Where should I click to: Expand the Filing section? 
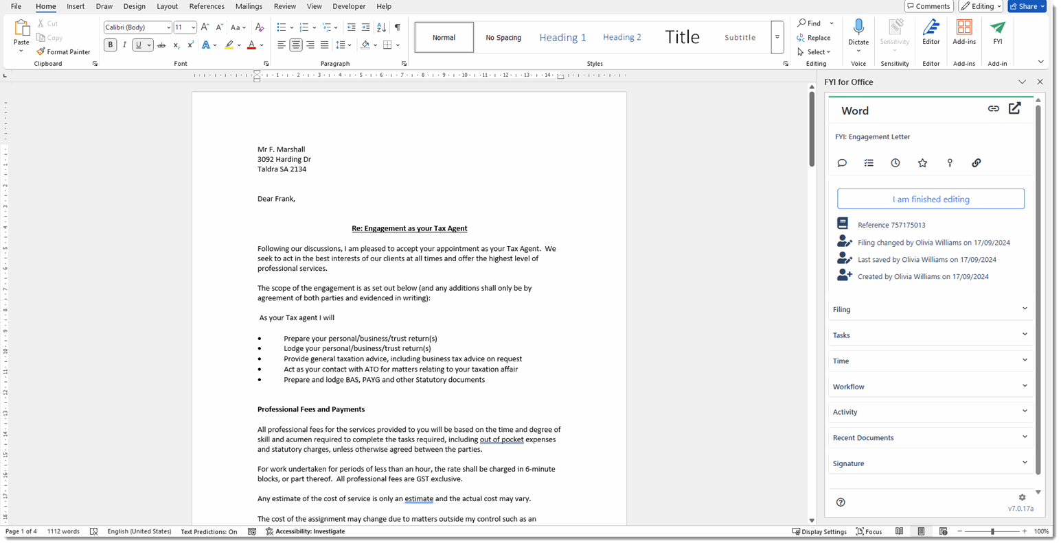(x=930, y=309)
